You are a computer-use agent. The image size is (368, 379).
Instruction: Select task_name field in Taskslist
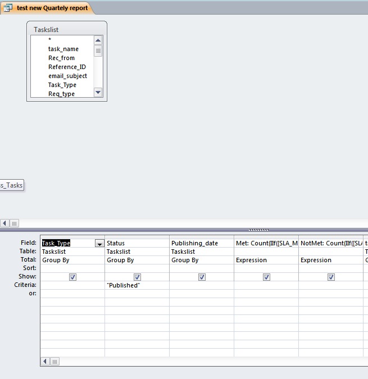point(63,49)
